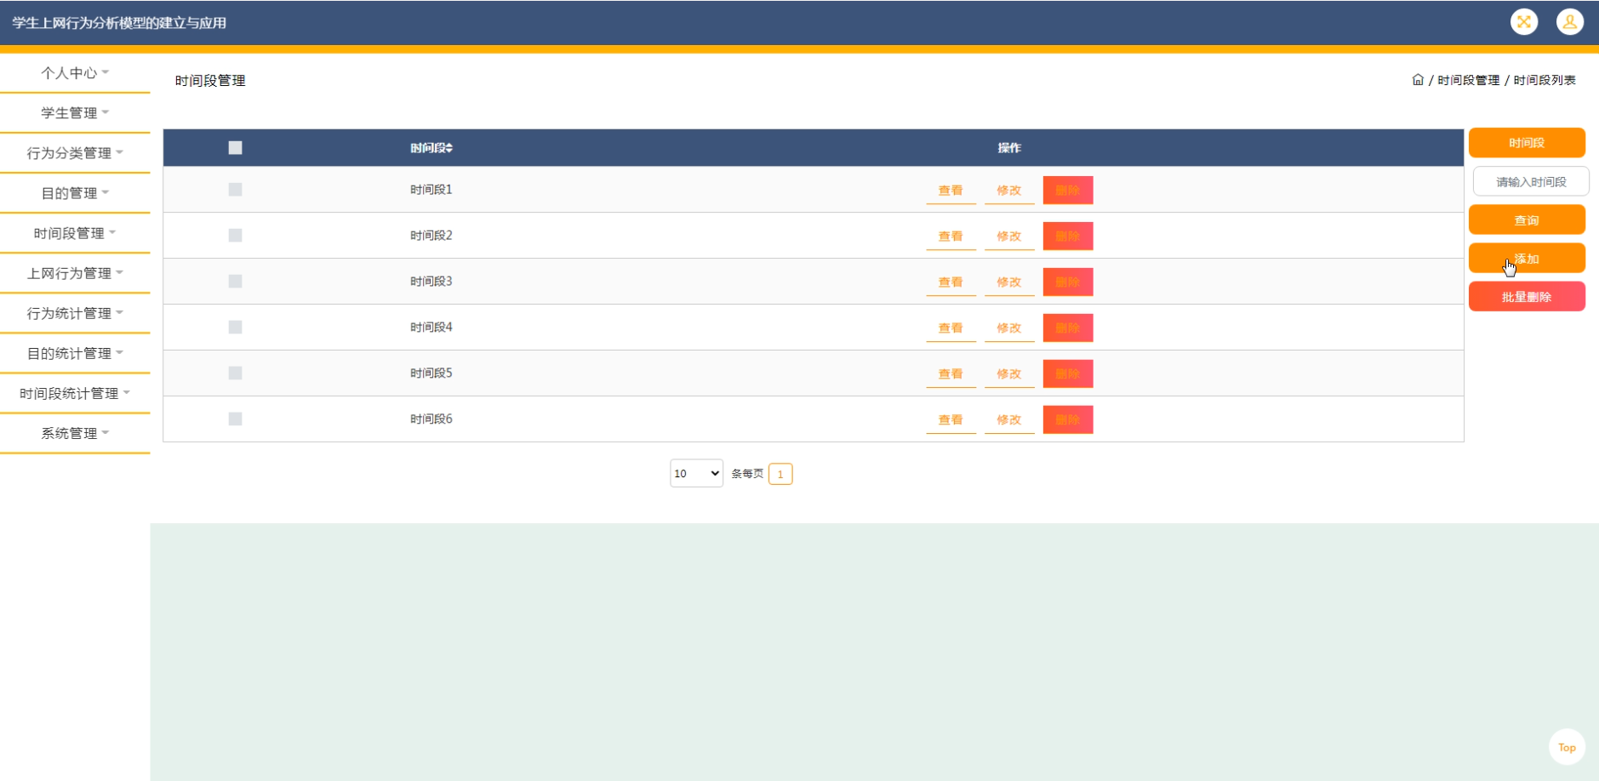
Task: Delete the 时间段2 row
Action: click(1068, 237)
